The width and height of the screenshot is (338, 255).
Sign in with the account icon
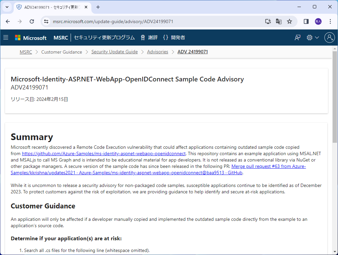point(330,38)
